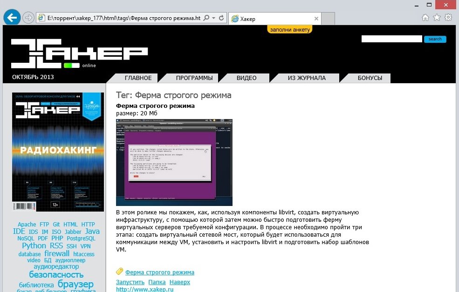Viewport: 459px width, 292px height.
Task: Click the magnifier search icon in address bar
Action: [x=206, y=18]
